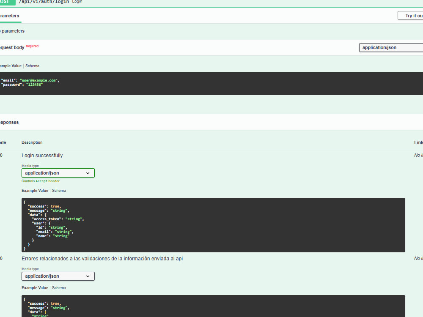Image resolution: width=423 pixels, height=317 pixels.
Task: Switch to the request body Schema tab
Action: [33, 66]
